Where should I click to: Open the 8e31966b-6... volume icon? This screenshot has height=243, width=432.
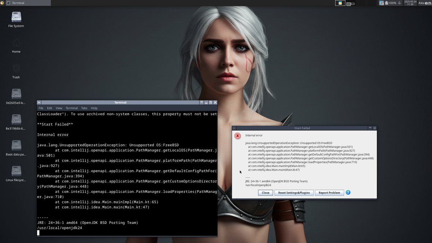16,122
